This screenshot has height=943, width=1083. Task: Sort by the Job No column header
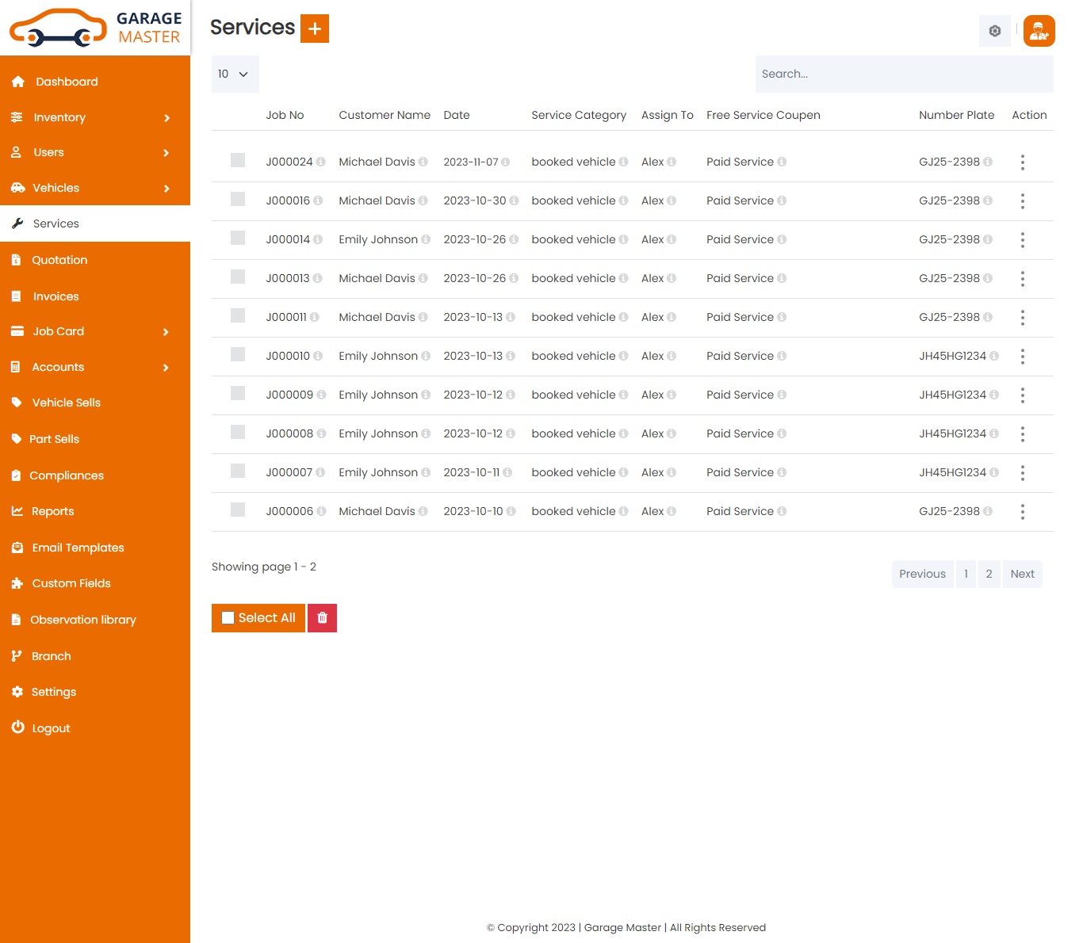[x=285, y=115]
